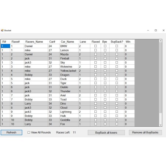166x166 pixels.
Task: Select car name cell 'Dragon'
Action: pyautogui.click(x=69, y=75)
